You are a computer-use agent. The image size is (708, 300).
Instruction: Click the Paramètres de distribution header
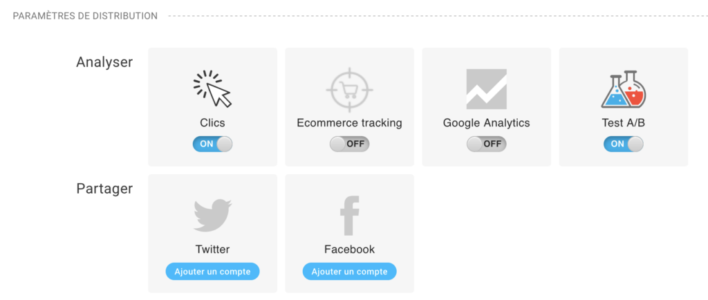pyautogui.click(x=85, y=16)
